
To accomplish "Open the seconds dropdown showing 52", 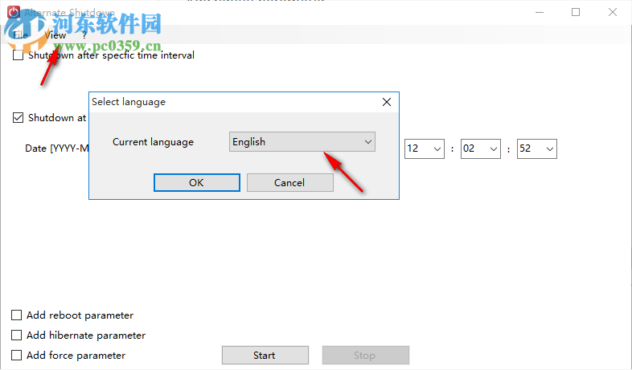I will click(x=537, y=148).
